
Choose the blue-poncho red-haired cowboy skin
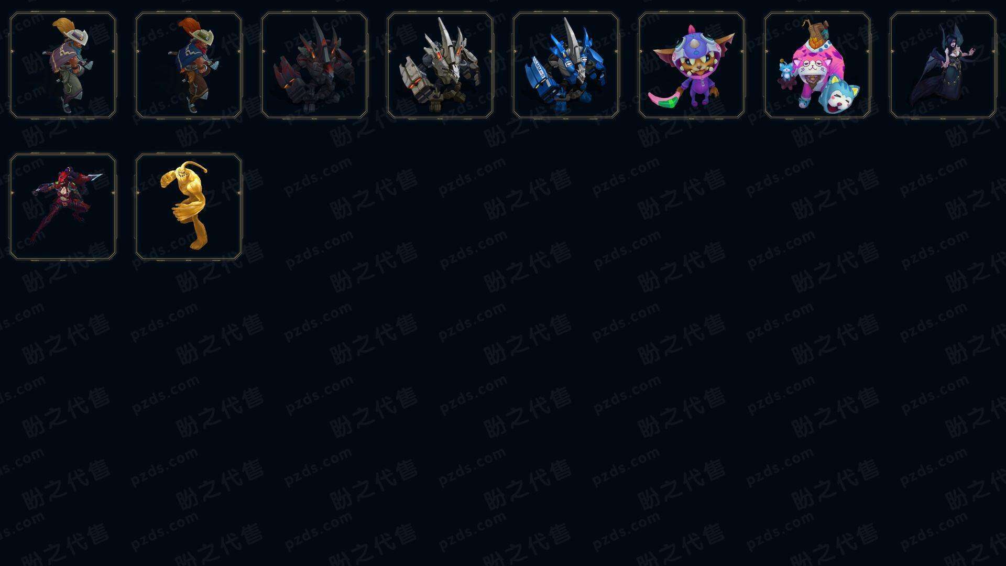[x=189, y=66]
